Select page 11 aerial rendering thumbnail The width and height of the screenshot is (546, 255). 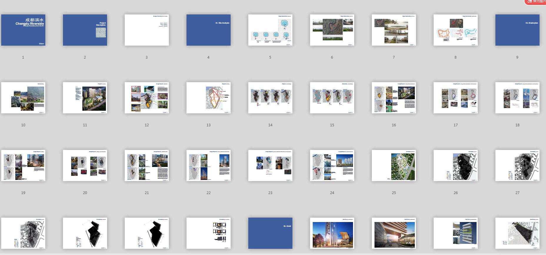point(85,98)
